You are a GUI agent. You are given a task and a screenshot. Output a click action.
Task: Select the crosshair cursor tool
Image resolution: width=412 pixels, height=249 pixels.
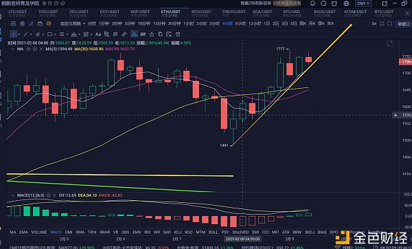pos(14,34)
